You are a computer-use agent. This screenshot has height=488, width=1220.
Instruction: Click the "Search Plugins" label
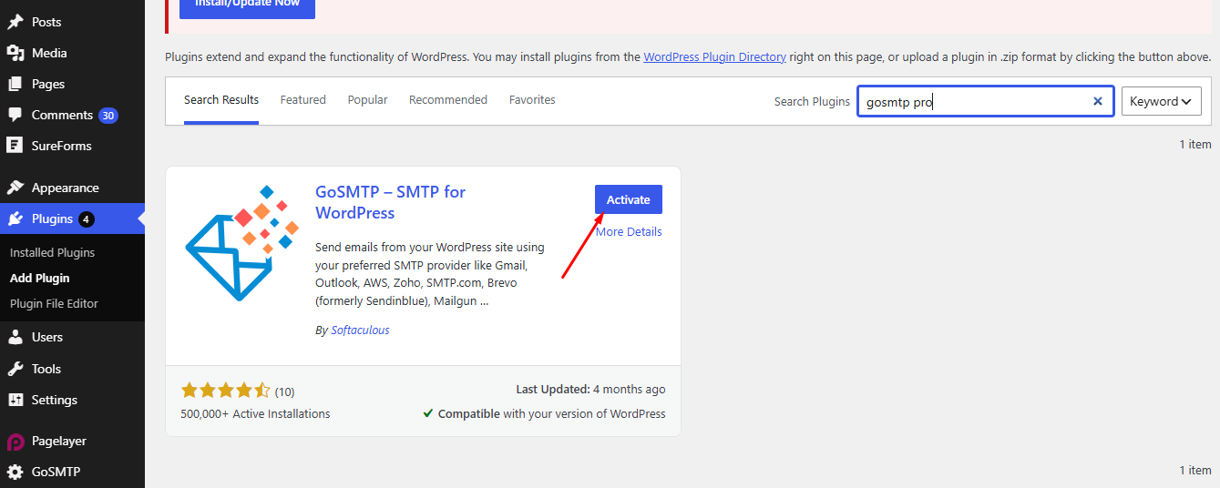coord(812,102)
